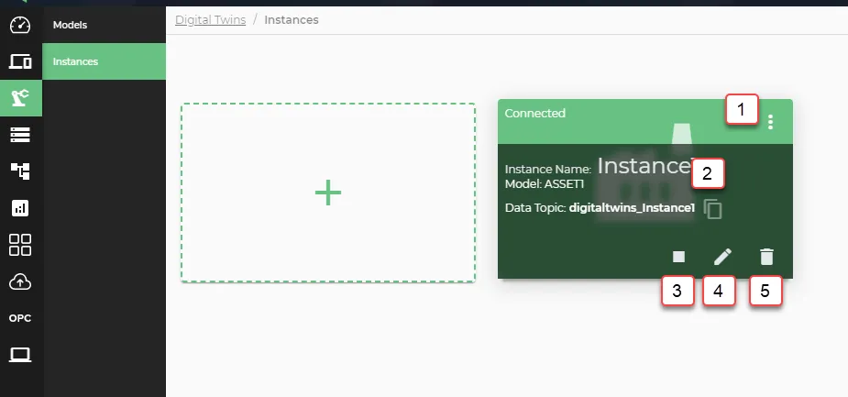The image size is (848, 397).
Task: Stop the Instance1 instance
Action: point(678,257)
